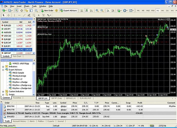
Task: Open the Templates dropdown
Action: (131, 10)
